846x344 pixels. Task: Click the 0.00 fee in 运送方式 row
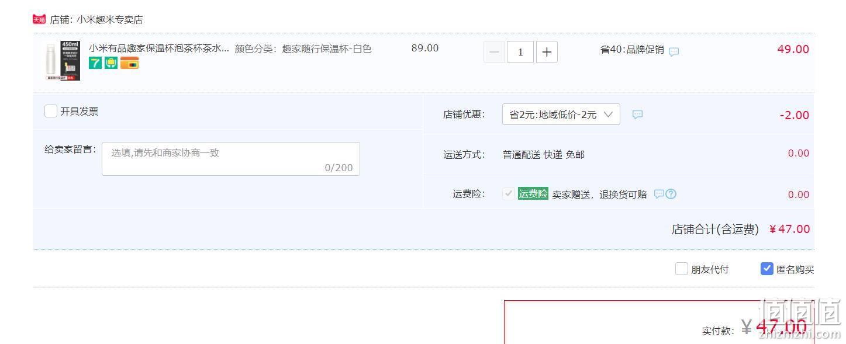point(799,153)
